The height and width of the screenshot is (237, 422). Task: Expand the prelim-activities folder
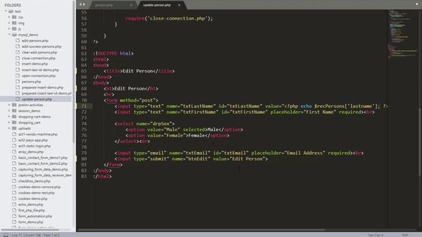click(9, 105)
